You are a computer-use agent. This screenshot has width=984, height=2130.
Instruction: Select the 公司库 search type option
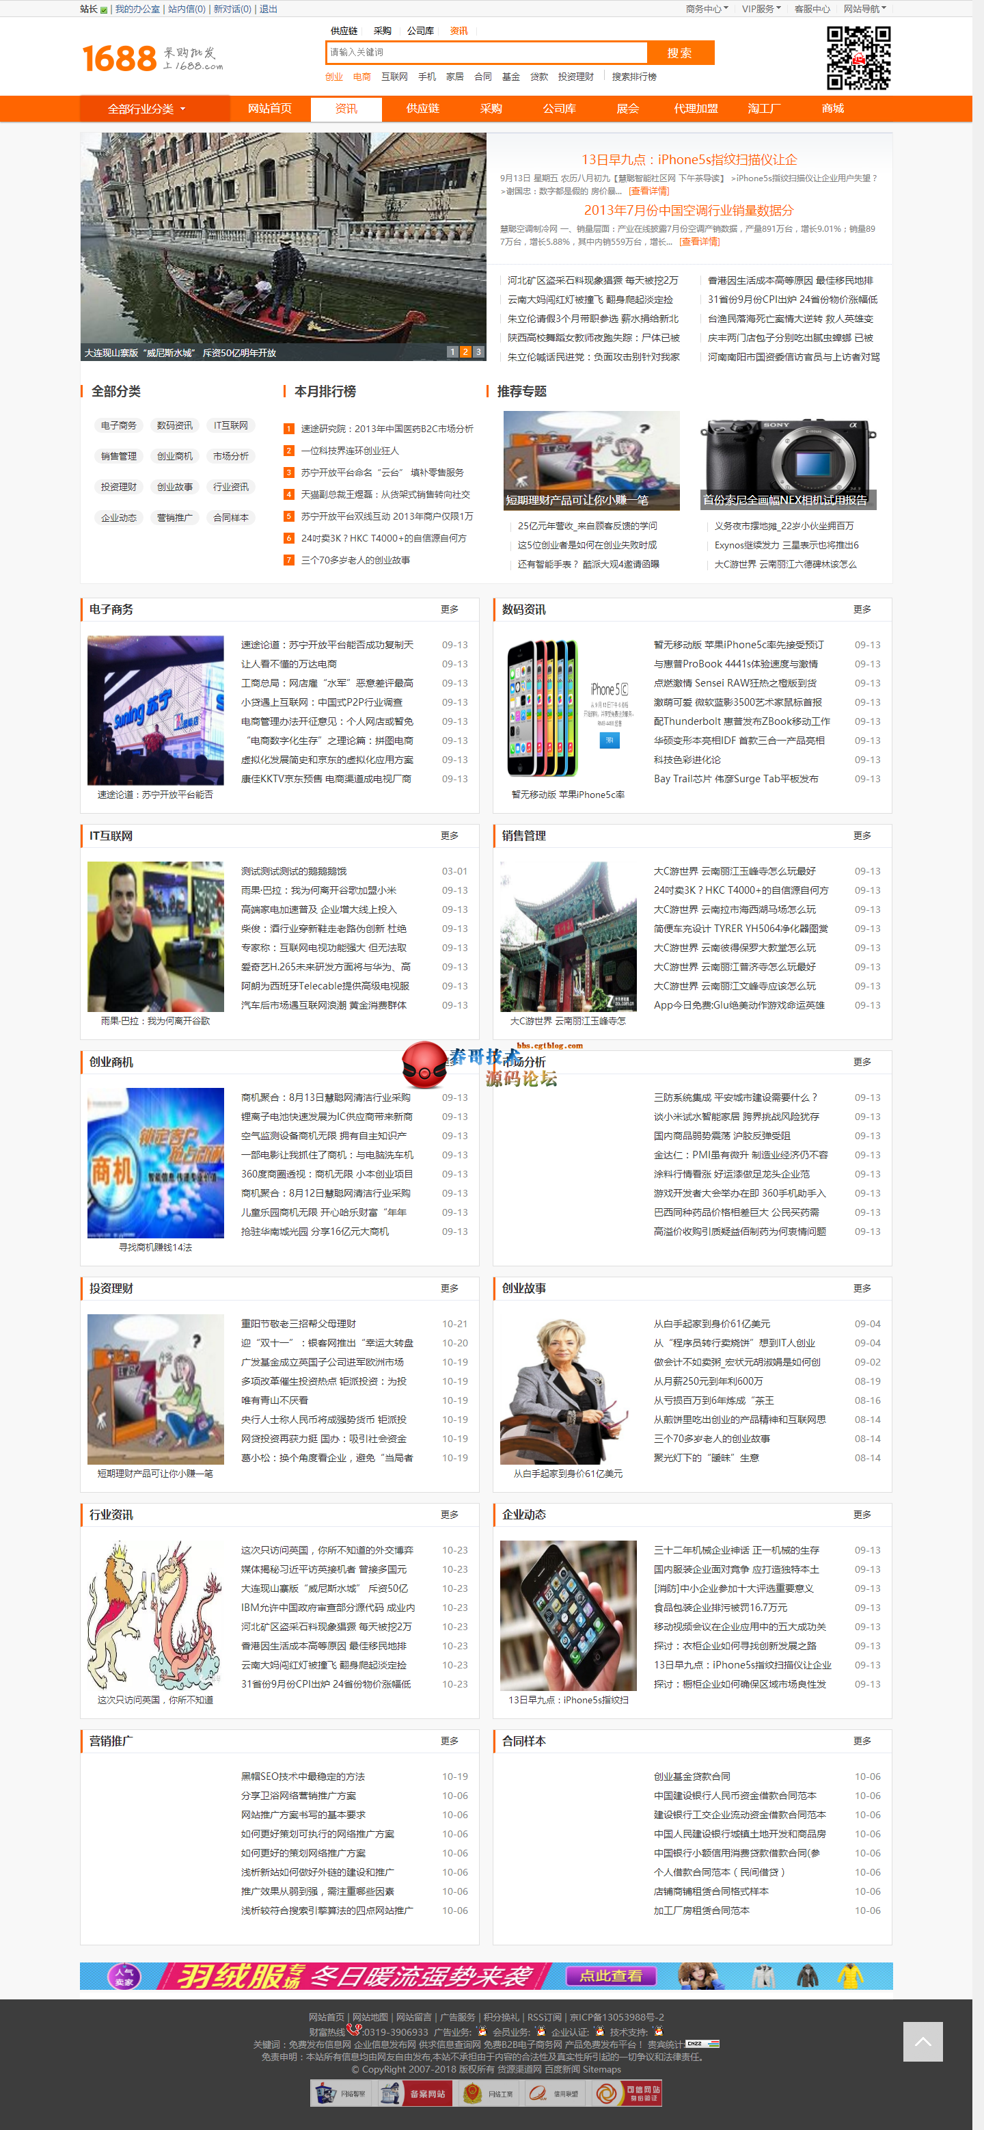420,31
